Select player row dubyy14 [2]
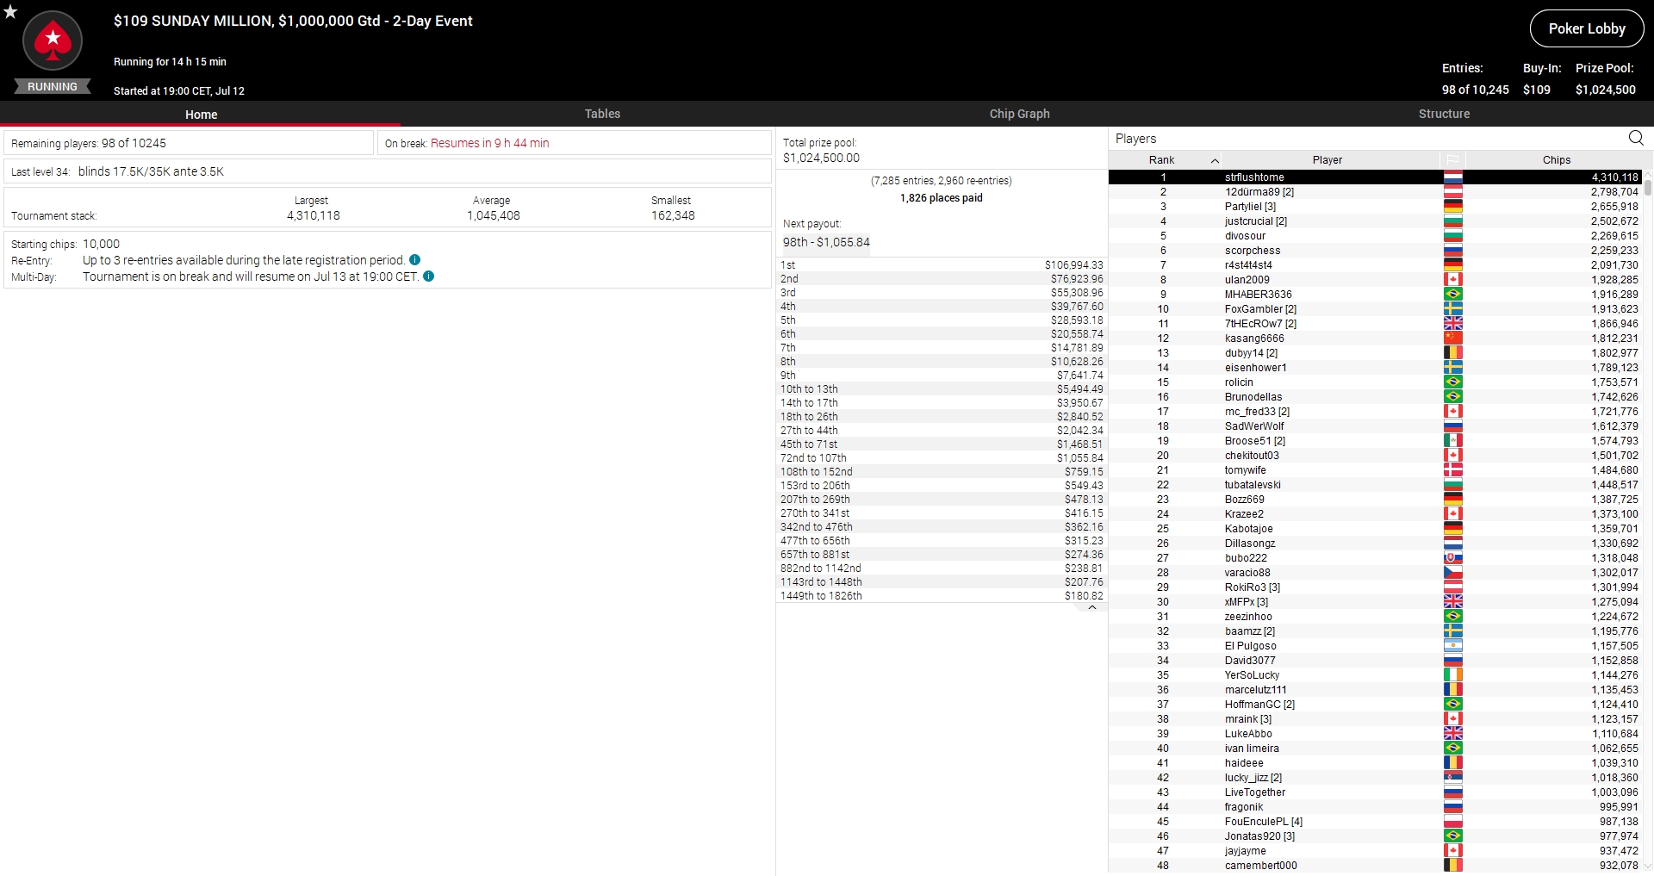Viewport: 1654px width, 876px height. pyautogui.click(x=1376, y=352)
